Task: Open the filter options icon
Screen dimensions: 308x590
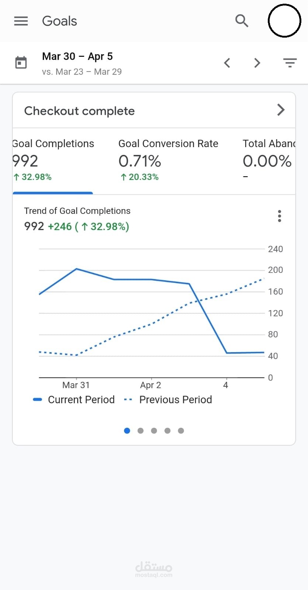Action: pos(290,63)
